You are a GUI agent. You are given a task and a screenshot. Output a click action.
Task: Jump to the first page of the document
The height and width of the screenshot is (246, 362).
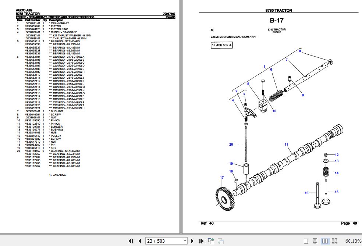click(131, 241)
